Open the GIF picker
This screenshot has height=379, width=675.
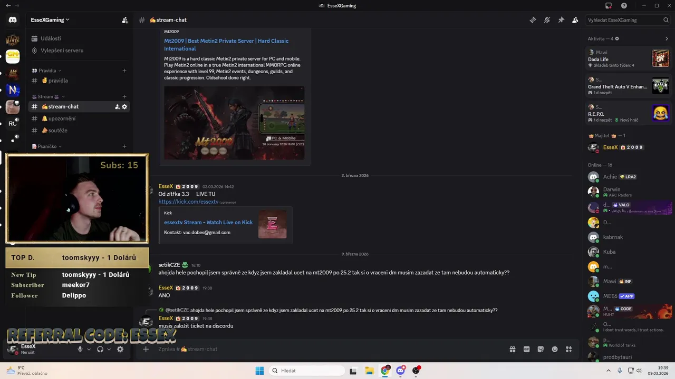[x=526, y=349]
